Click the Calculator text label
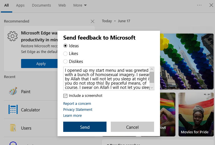215x145 pixels. pos(30,110)
